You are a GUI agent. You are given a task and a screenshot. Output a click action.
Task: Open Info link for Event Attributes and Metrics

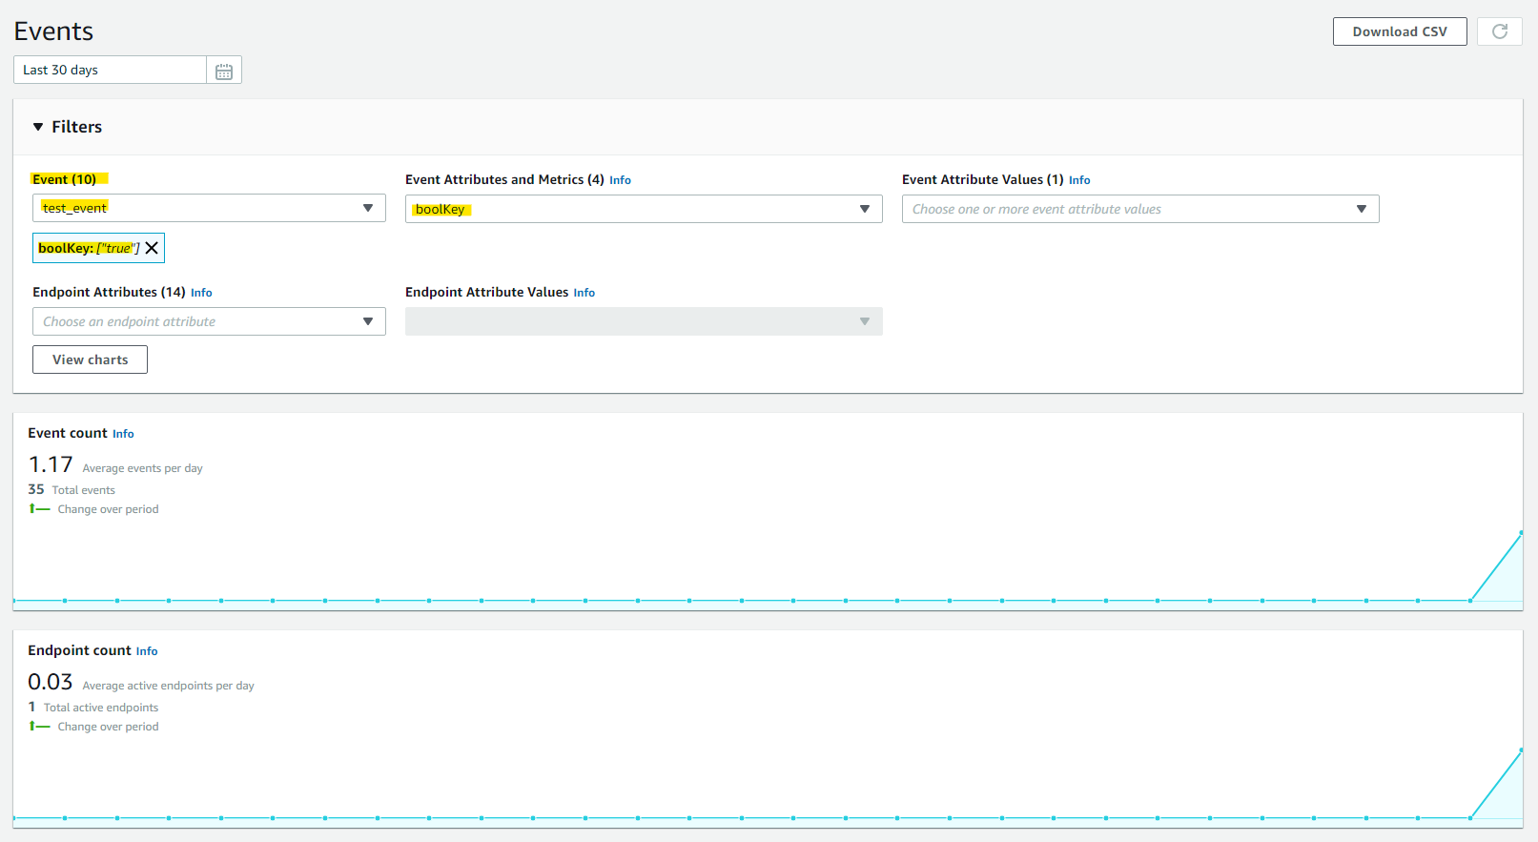620,180
